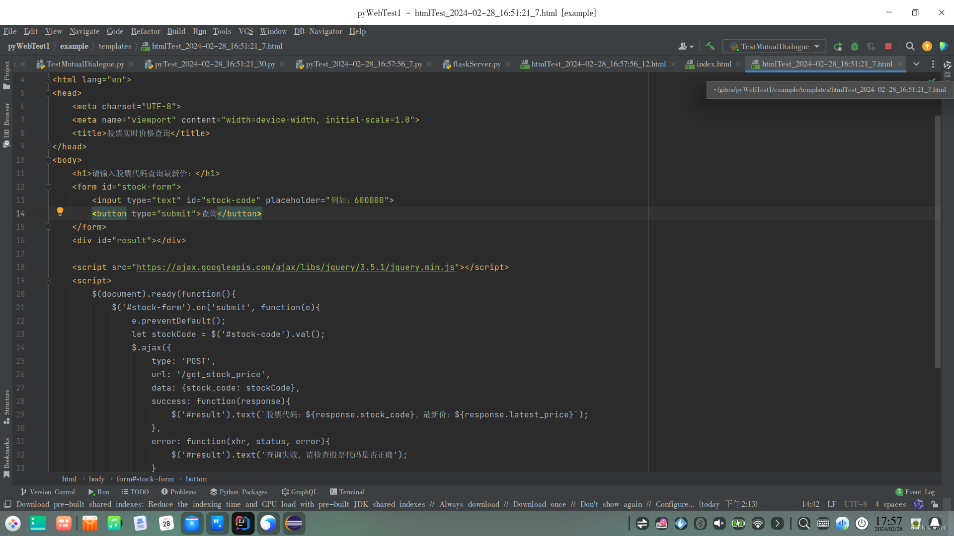Open the Refactor menu

(146, 31)
